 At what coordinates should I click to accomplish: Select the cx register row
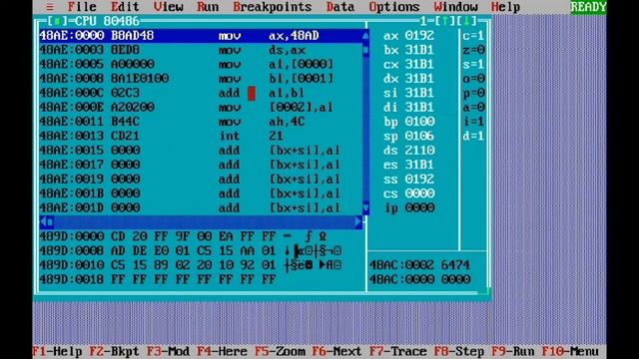point(408,64)
